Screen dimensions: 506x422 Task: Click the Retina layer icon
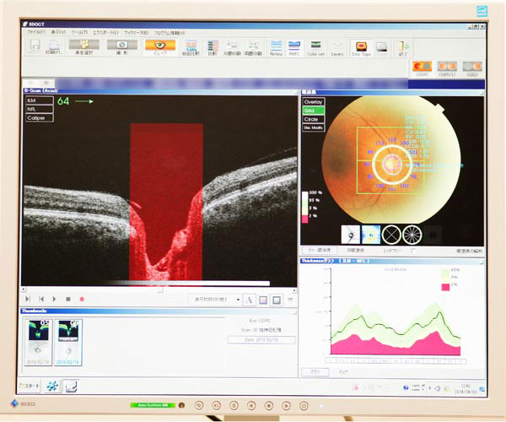277,48
